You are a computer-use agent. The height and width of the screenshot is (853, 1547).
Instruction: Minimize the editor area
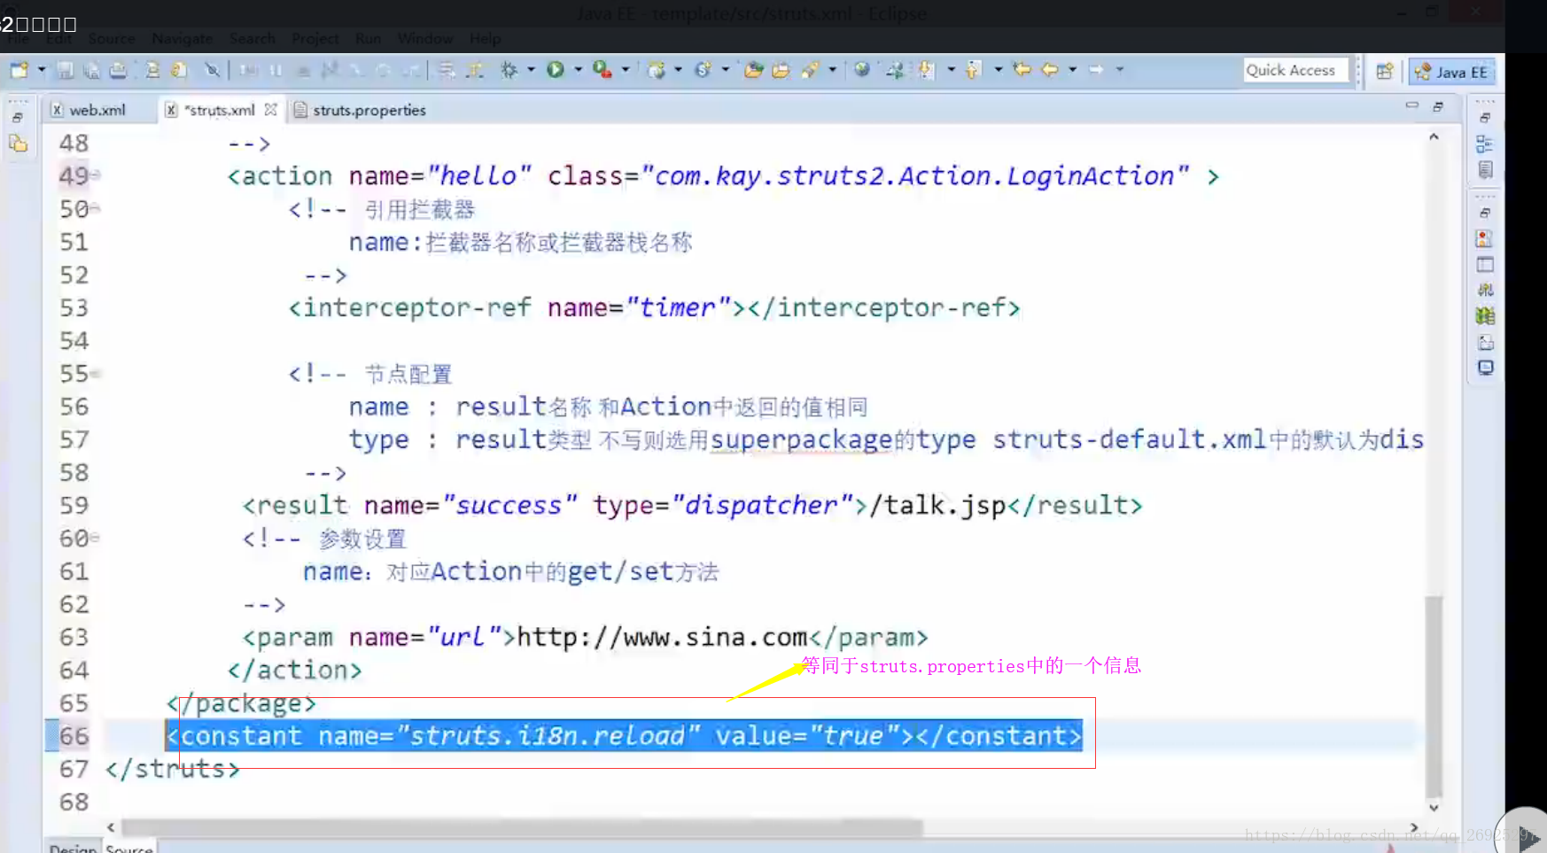[x=1411, y=105]
